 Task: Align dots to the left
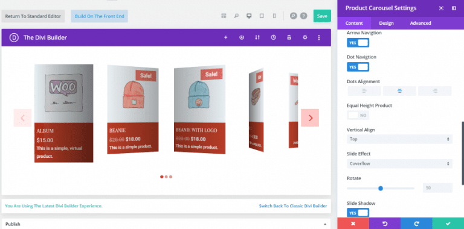coord(364,91)
